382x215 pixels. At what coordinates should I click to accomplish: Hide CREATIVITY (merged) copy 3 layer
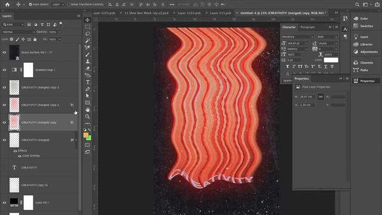coord(4,88)
